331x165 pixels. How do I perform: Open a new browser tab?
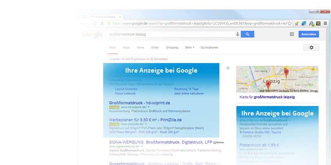tap(127, 16)
